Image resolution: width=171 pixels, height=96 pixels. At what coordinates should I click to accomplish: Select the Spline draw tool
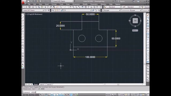tap(23, 37)
